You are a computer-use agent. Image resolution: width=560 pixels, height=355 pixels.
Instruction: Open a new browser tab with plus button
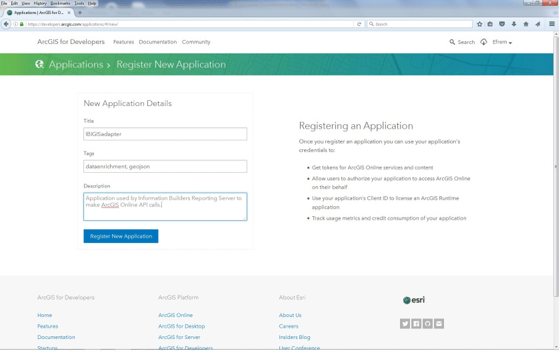tap(80, 13)
